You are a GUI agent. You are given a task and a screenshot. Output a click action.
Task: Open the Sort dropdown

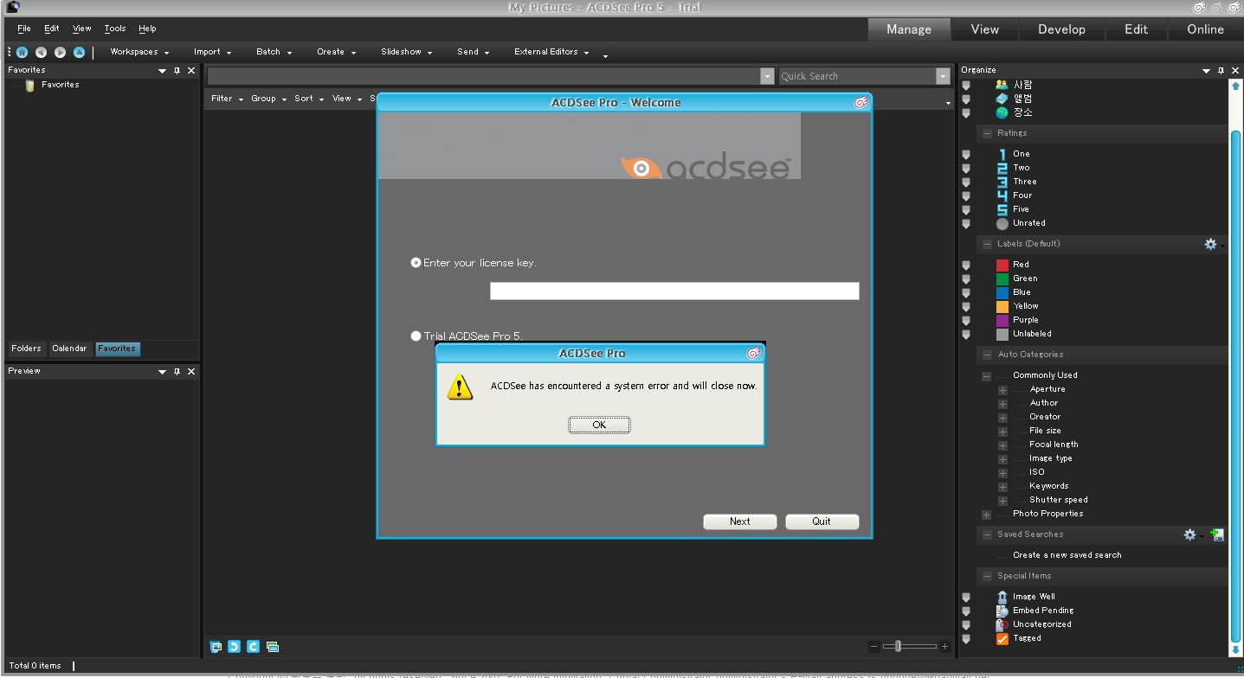point(309,99)
